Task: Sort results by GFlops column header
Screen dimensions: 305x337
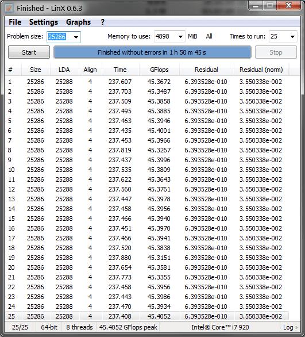Action: [159, 70]
